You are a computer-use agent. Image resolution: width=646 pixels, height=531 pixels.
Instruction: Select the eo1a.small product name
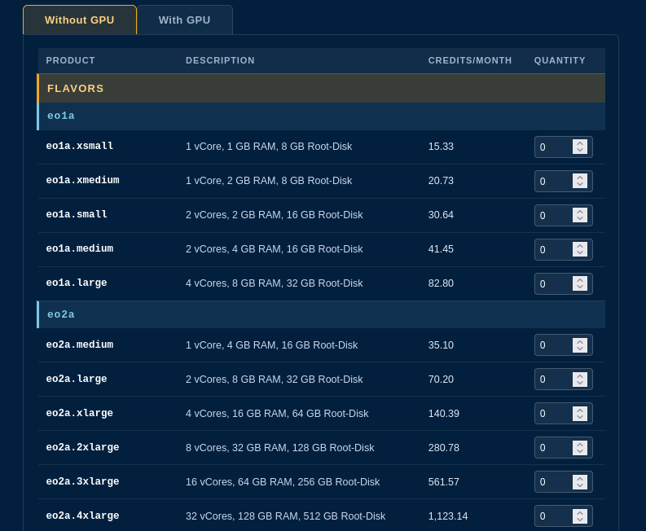77,214
